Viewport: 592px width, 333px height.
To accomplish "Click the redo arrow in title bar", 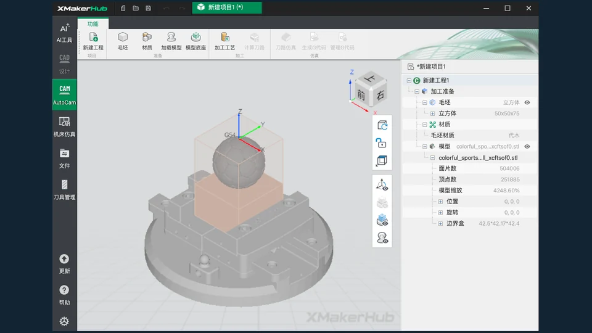I will 182,8.
